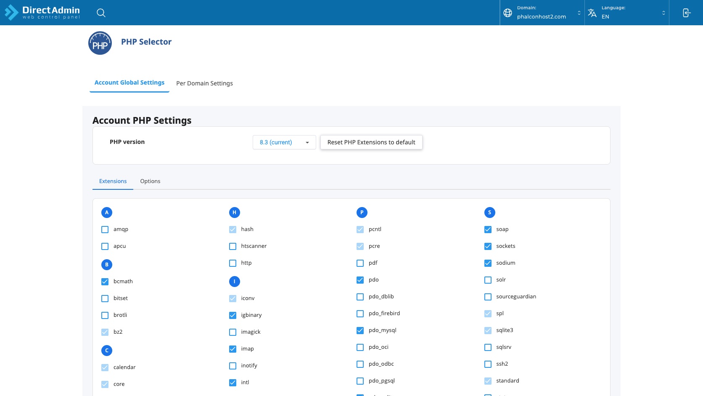The width and height of the screenshot is (703, 396).
Task: Enable the pdo_oci extension checkbox
Action: [360, 348]
